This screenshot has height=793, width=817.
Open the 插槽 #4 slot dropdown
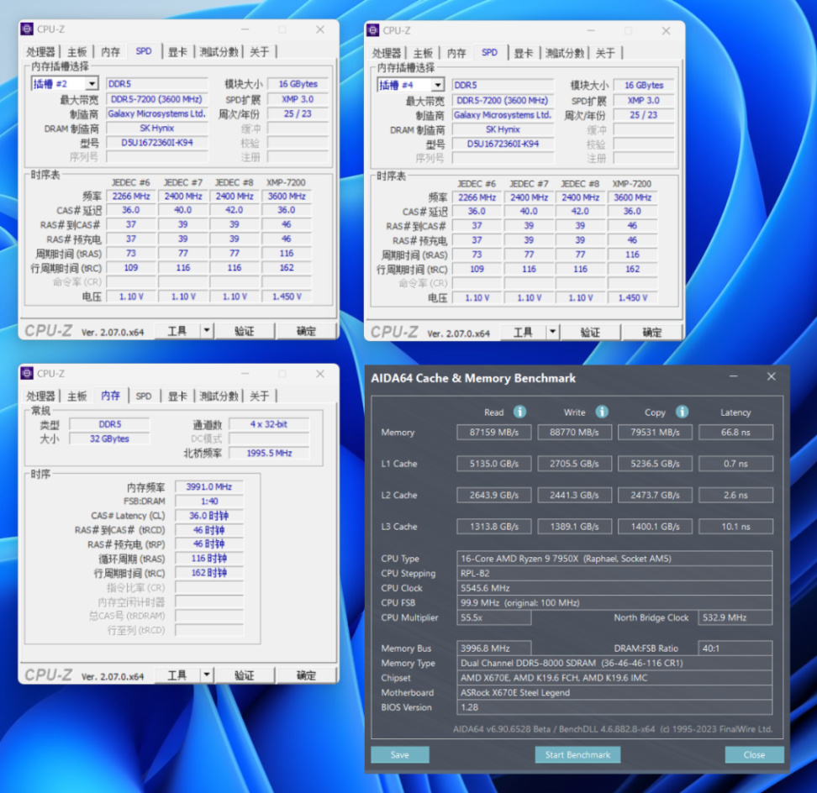click(x=438, y=85)
